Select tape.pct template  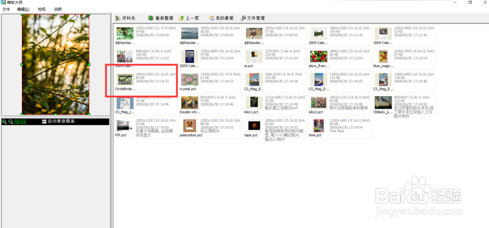tap(275, 128)
